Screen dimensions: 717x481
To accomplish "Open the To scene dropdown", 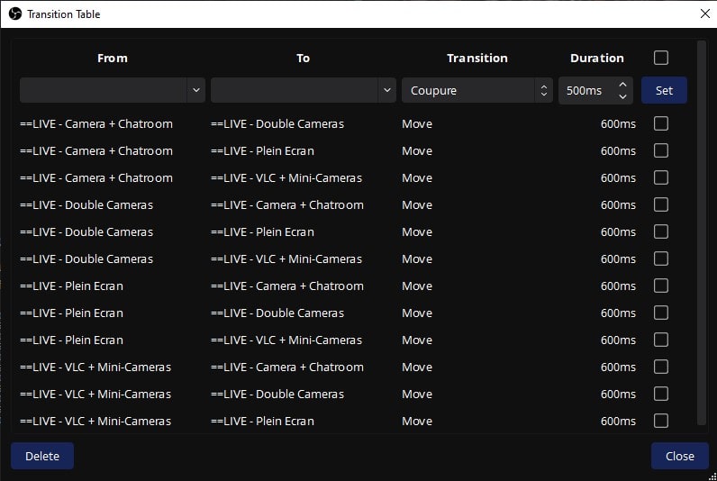I will click(303, 90).
